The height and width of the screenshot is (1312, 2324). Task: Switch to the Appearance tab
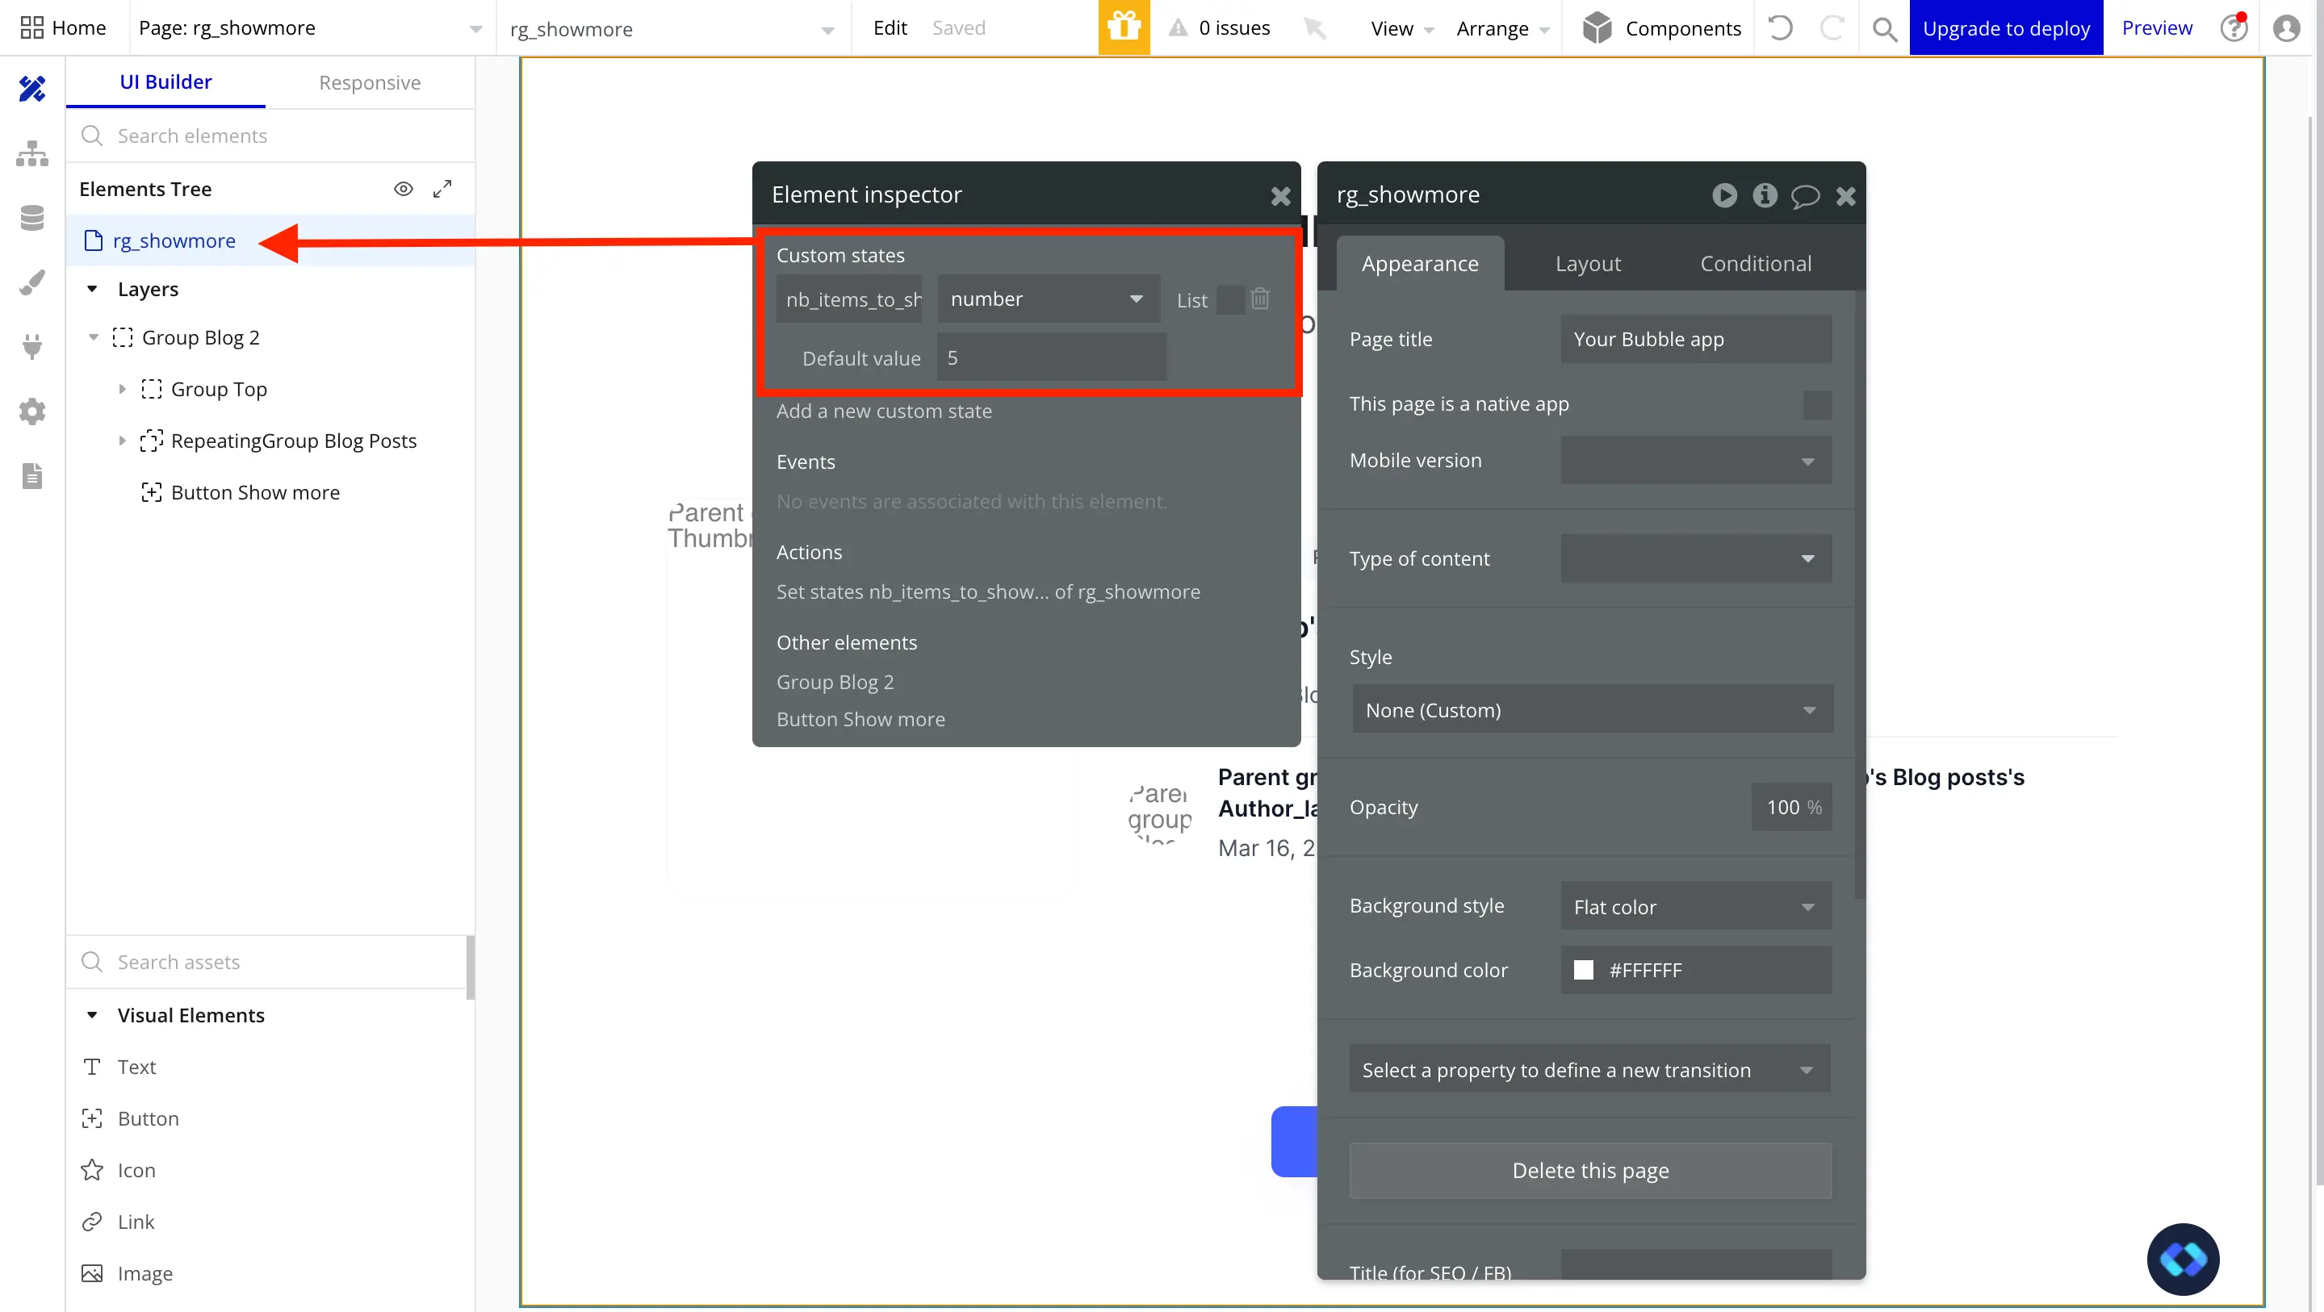[x=1420, y=263]
